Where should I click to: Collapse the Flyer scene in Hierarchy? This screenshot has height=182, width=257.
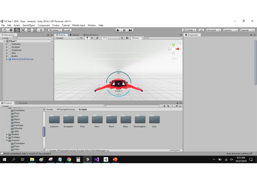tap(4, 41)
